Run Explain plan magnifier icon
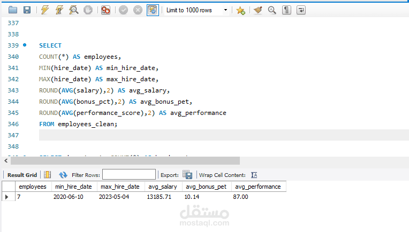 74,10
